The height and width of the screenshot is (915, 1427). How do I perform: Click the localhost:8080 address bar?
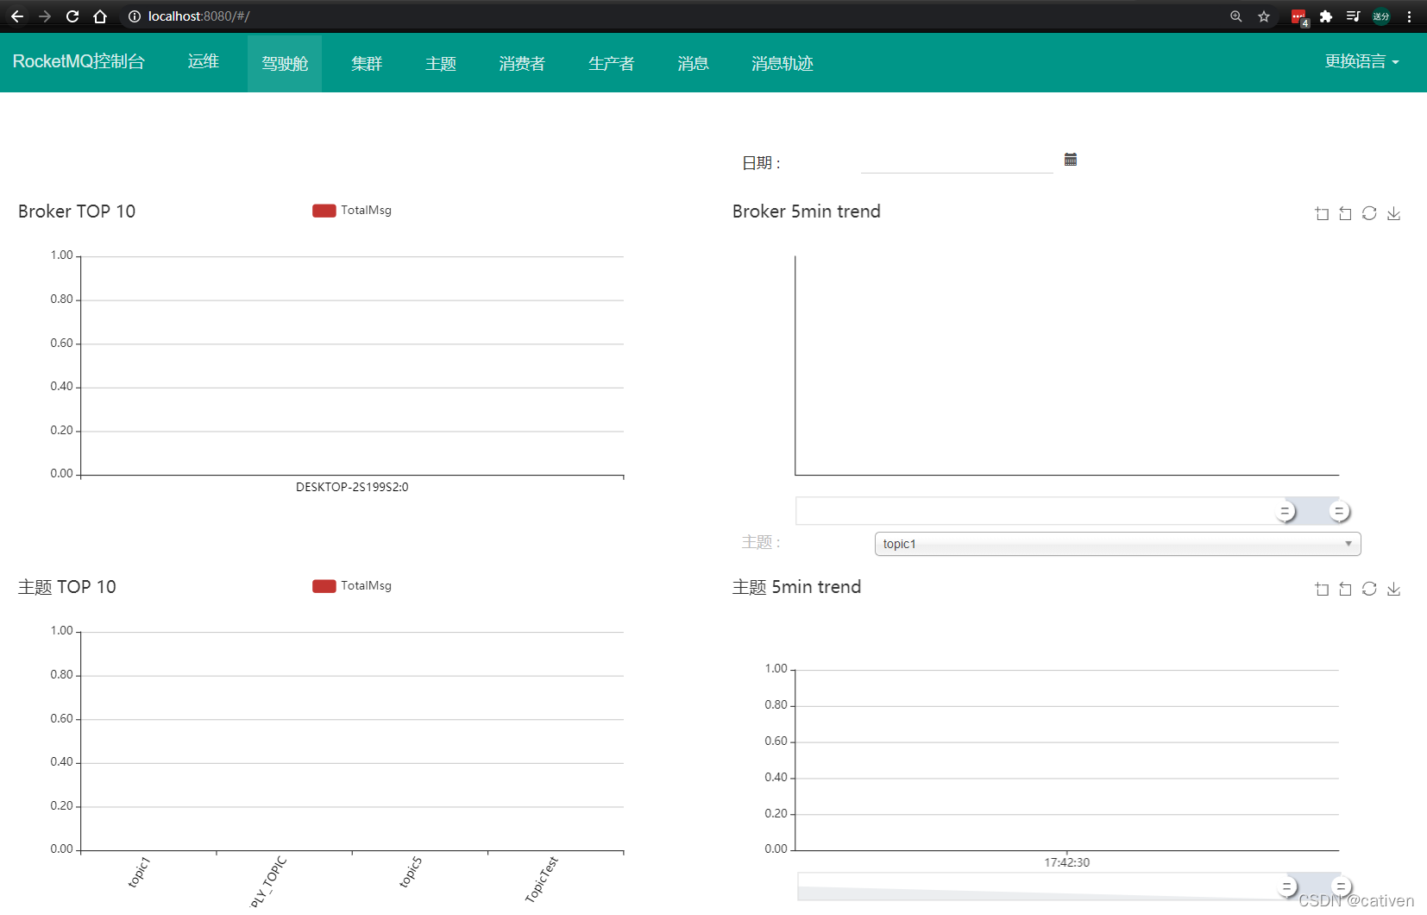(x=673, y=16)
